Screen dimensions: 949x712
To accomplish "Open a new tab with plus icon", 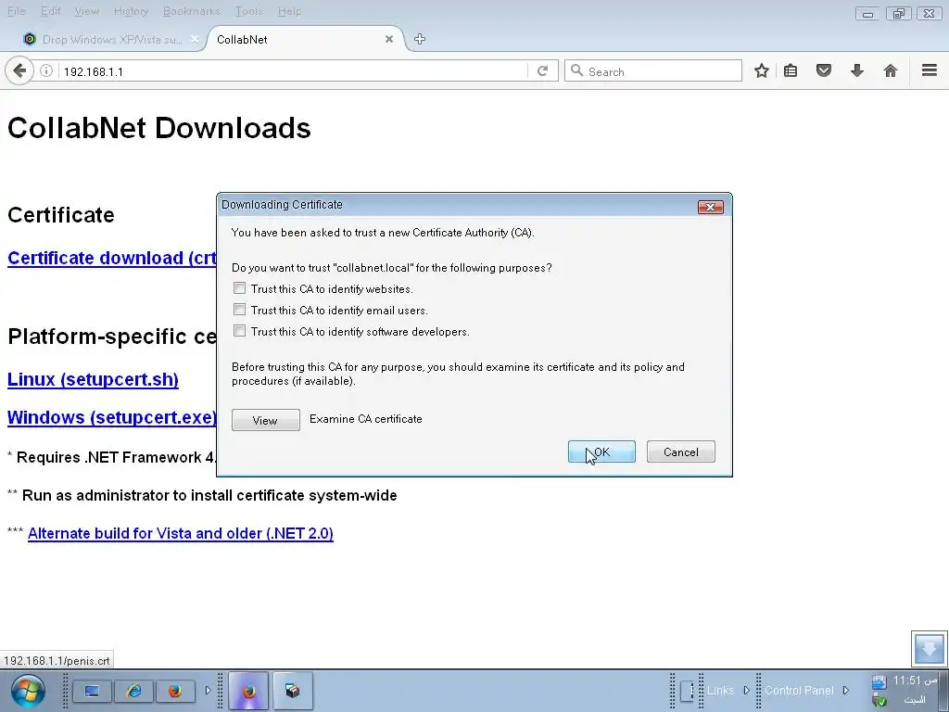I will [x=420, y=39].
